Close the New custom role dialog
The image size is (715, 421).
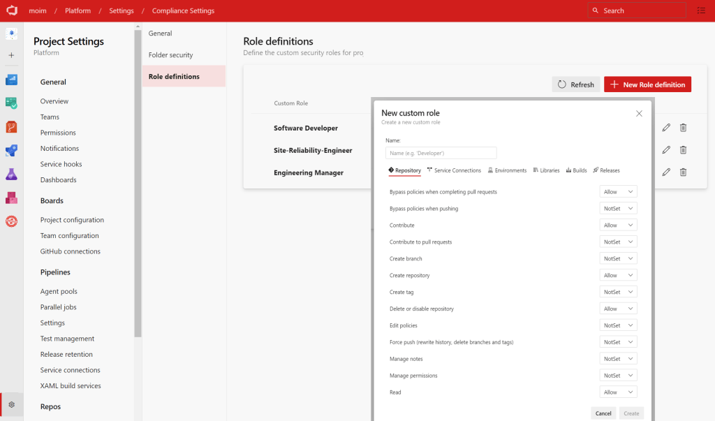[x=639, y=113]
